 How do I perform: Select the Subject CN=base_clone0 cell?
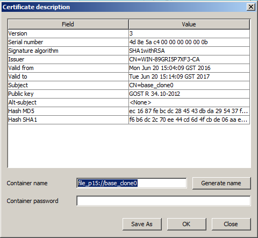click(189, 85)
